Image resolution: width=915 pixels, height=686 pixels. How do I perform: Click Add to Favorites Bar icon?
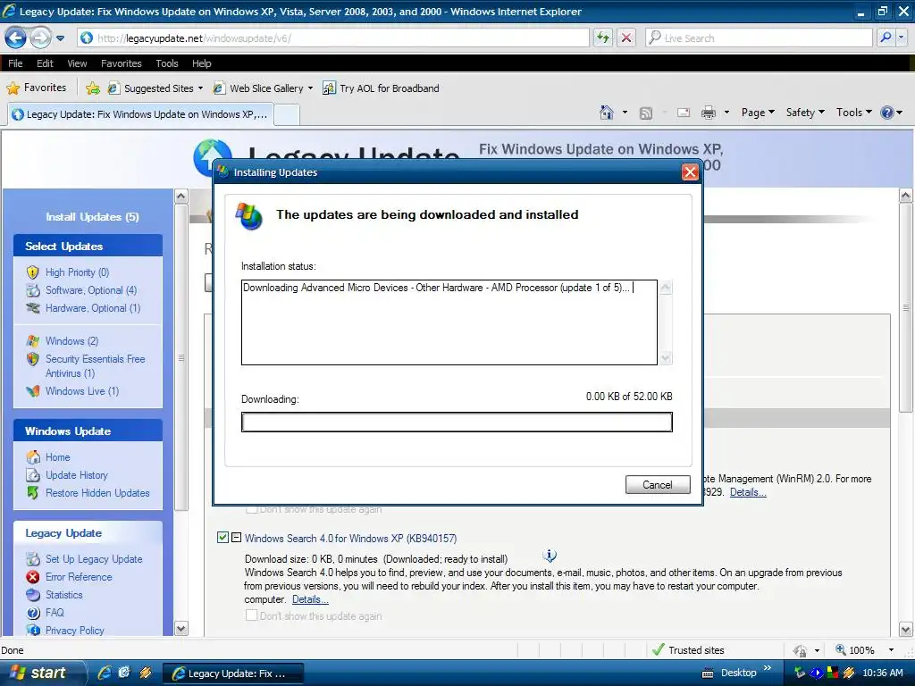(x=92, y=88)
